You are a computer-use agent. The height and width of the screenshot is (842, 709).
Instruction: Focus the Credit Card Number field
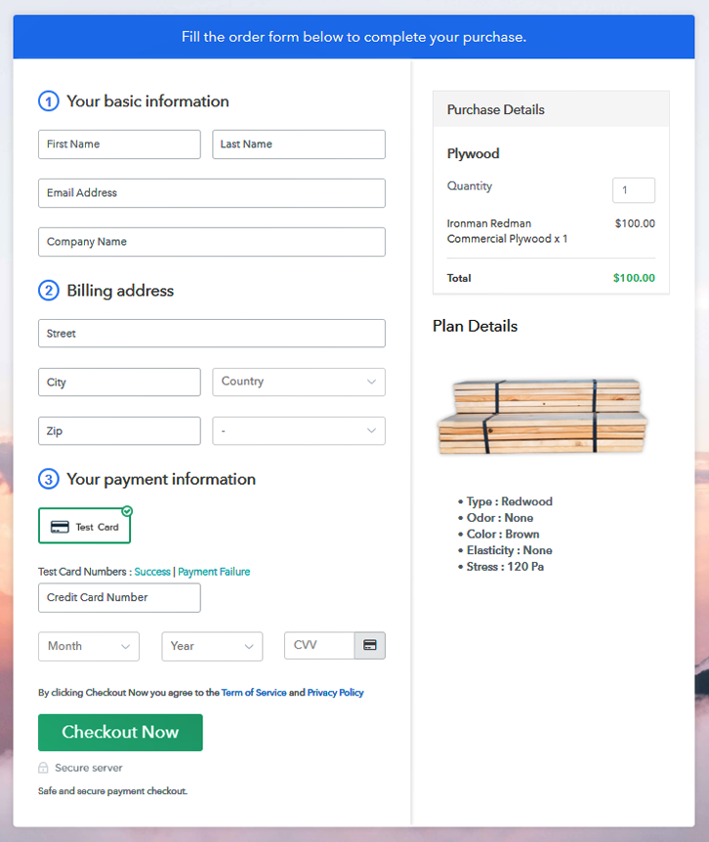[119, 597]
